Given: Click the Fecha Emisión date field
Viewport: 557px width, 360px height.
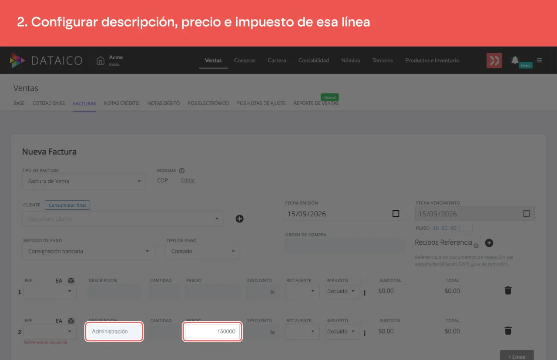Looking at the screenshot, I should (344, 214).
